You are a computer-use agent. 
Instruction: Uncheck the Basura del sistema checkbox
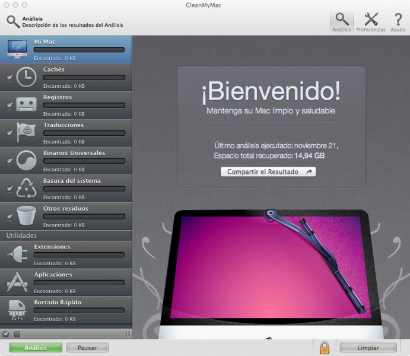coord(9,189)
